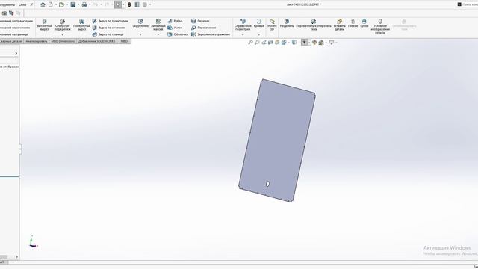
Task: Expand dropdown under Справочная геометрия
Action: 243,35
